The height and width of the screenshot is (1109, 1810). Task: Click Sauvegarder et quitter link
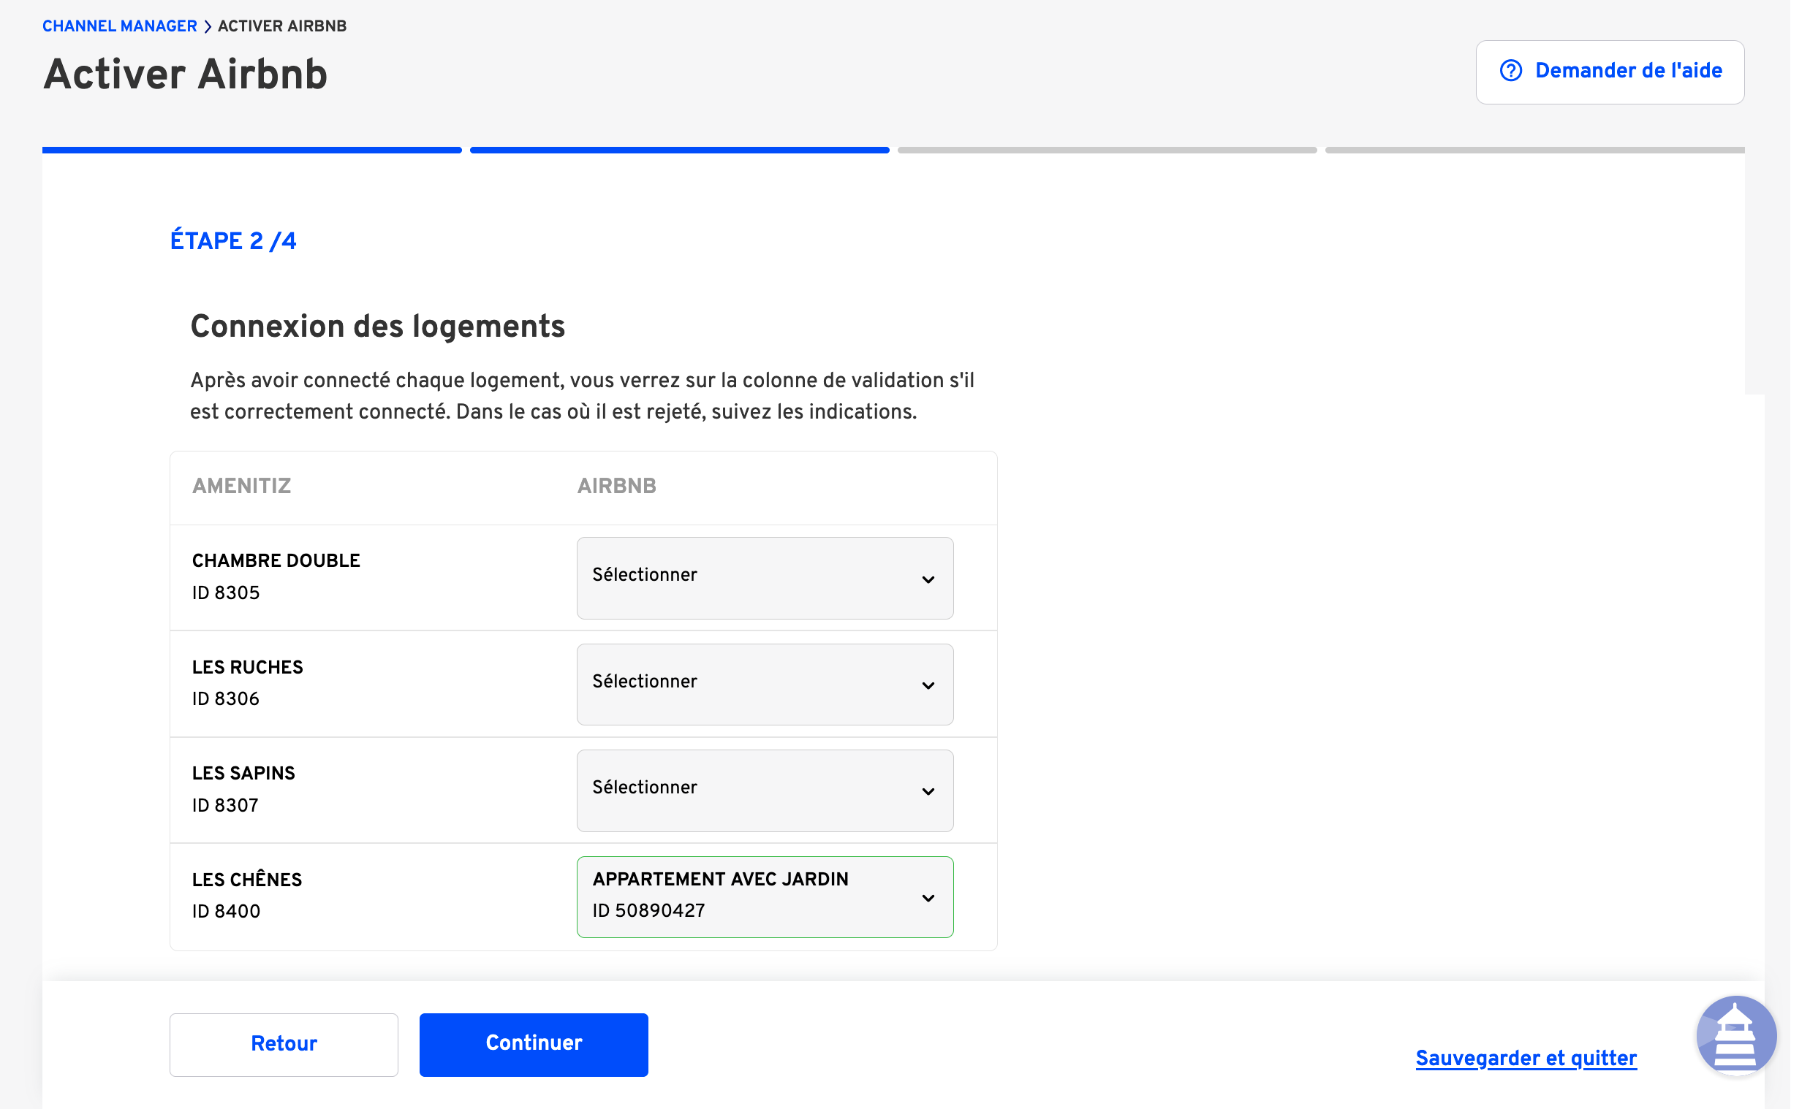click(1526, 1058)
